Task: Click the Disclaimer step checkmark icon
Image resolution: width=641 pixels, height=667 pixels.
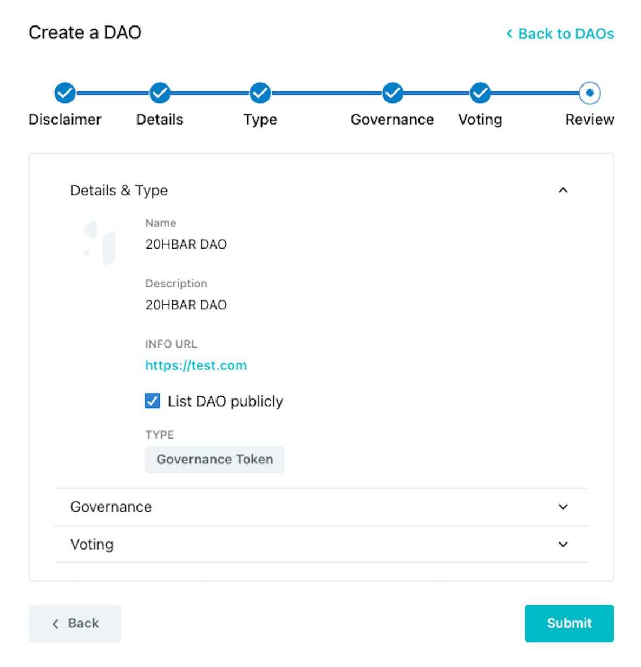Action: (x=65, y=93)
